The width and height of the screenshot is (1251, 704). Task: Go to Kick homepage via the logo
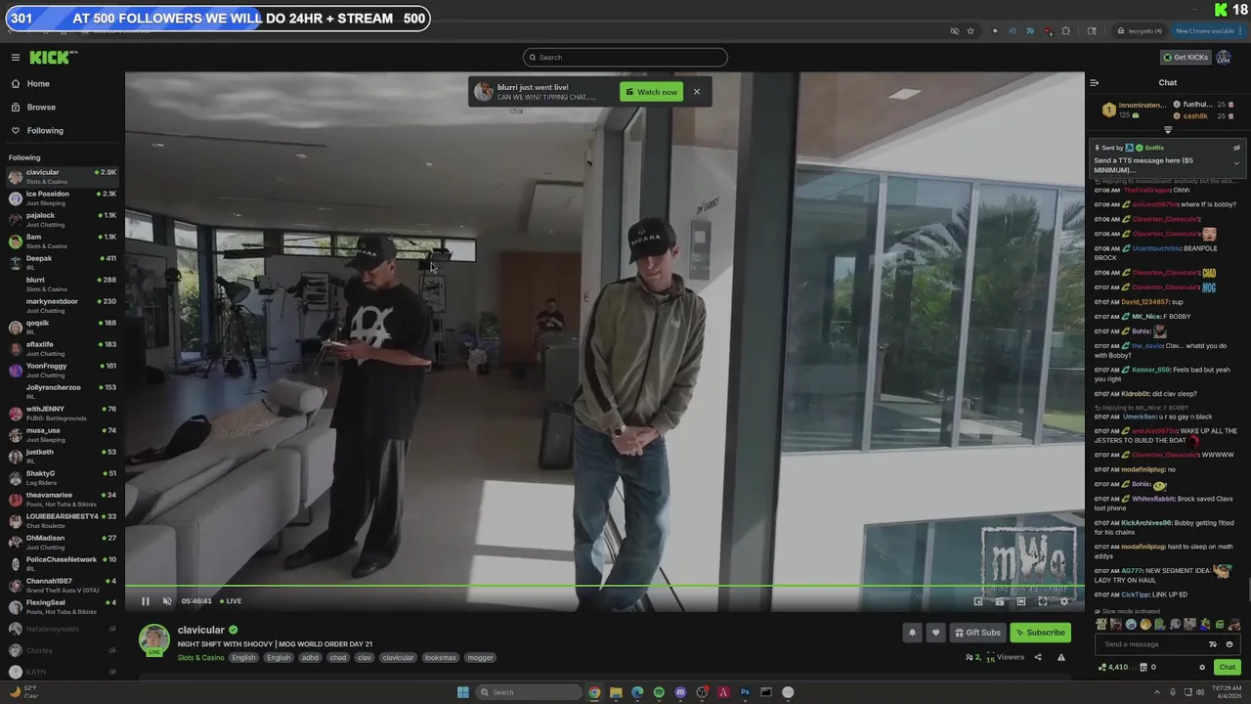[x=49, y=58]
